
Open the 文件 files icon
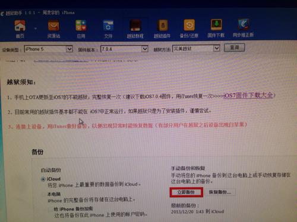[x=108, y=29]
